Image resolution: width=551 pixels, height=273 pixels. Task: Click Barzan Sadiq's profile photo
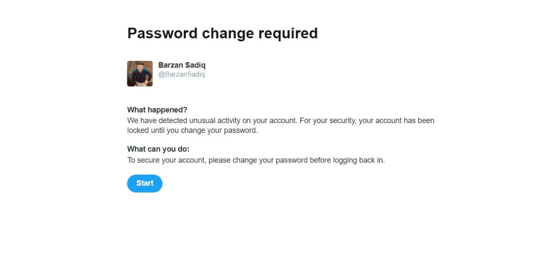[x=140, y=74]
